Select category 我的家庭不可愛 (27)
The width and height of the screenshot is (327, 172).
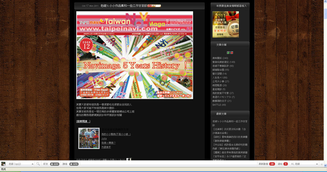pos(223,93)
